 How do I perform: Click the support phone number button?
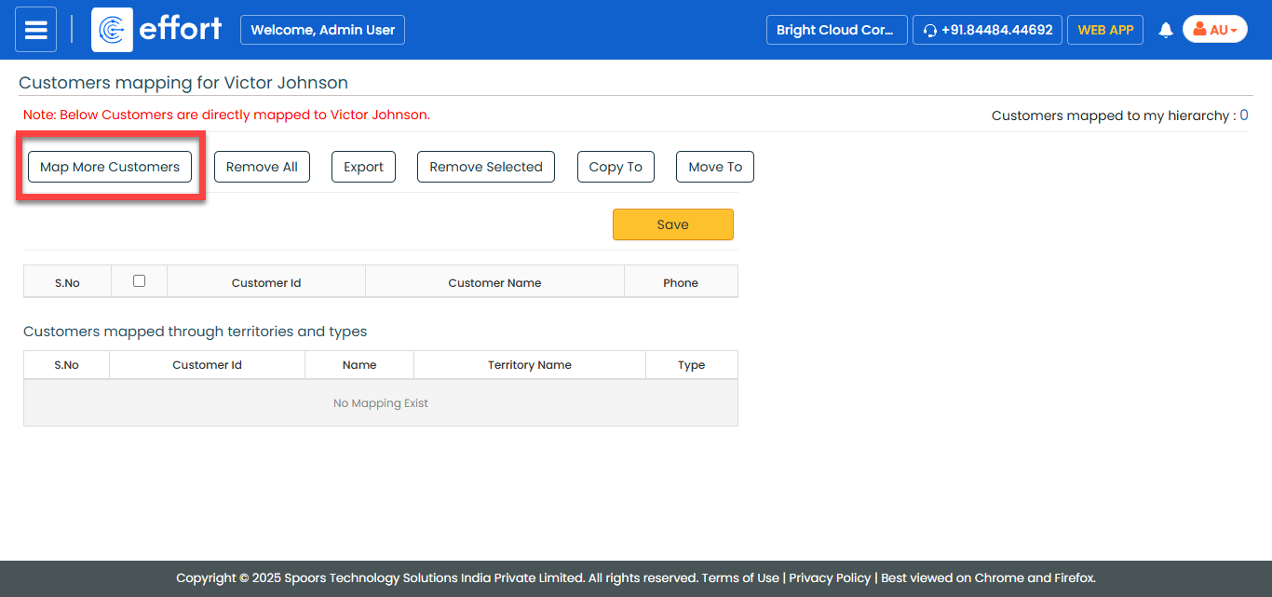(x=987, y=30)
